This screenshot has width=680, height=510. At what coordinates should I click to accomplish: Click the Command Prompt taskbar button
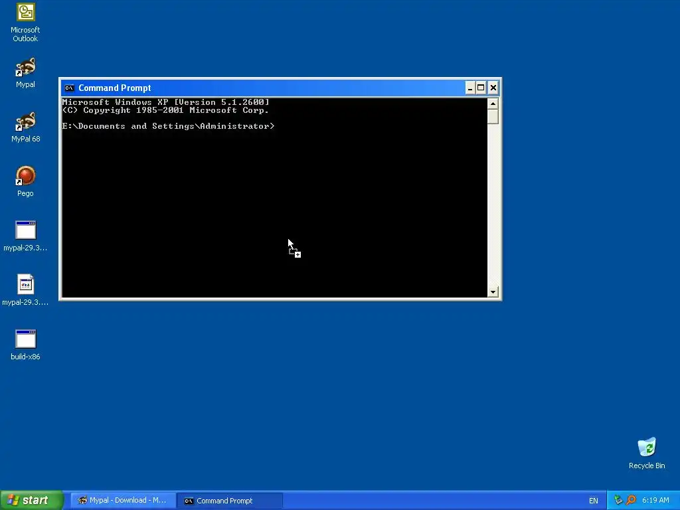(230, 501)
